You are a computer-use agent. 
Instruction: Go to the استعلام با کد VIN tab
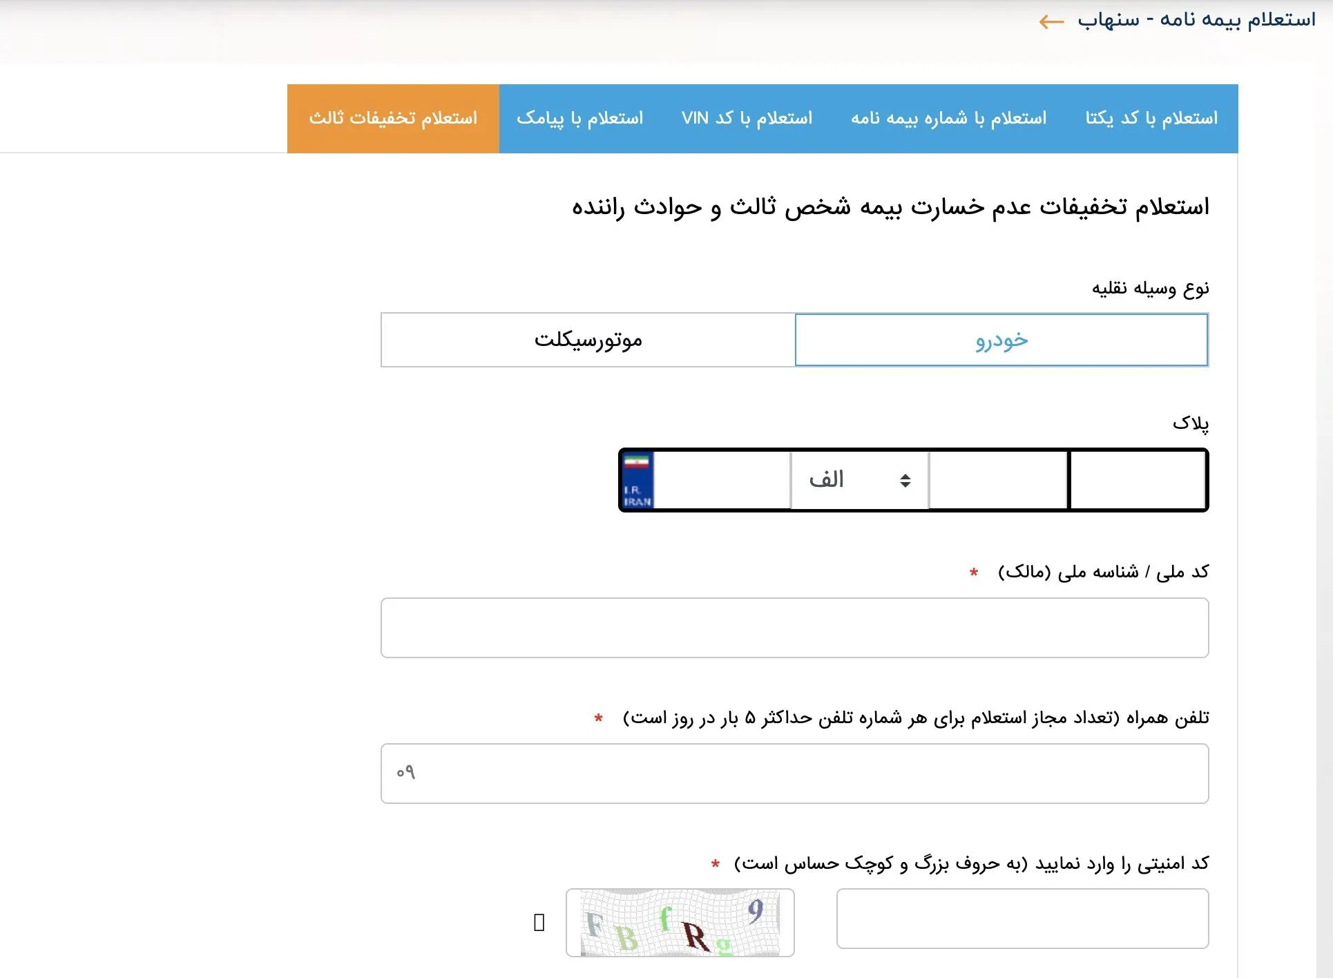747,118
